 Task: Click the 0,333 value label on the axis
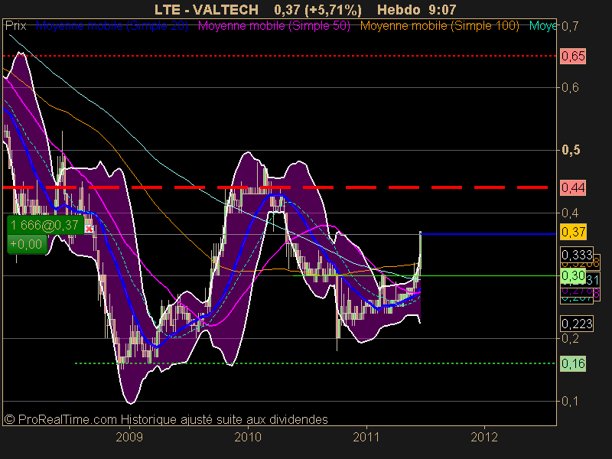click(x=577, y=255)
